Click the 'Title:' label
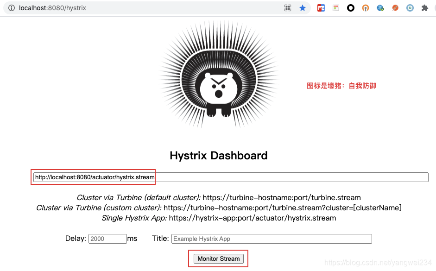Image resolution: width=436 pixels, height=271 pixels. point(160,239)
